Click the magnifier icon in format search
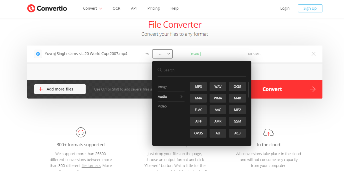The width and height of the screenshot is (344, 171). [160, 70]
